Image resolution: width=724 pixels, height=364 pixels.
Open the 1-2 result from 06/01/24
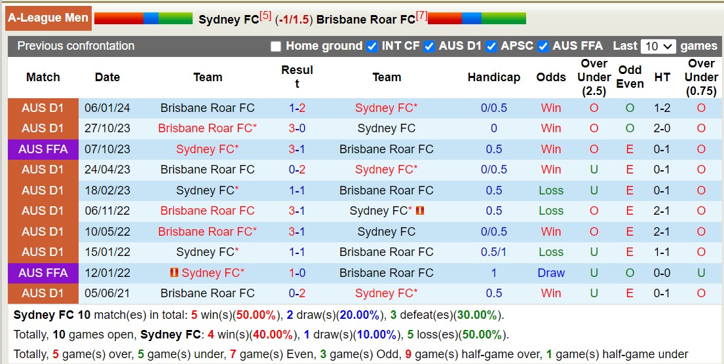point(297,108)
